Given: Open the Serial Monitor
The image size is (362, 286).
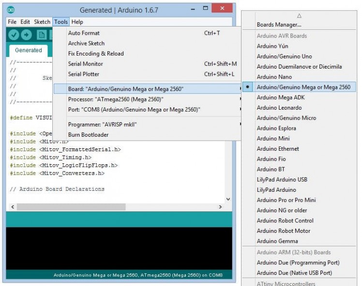Looking at the screenshot, I should (147, 64).
